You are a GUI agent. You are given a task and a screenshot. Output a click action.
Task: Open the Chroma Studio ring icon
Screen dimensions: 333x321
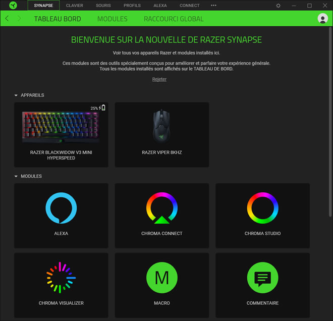point(262,208)
